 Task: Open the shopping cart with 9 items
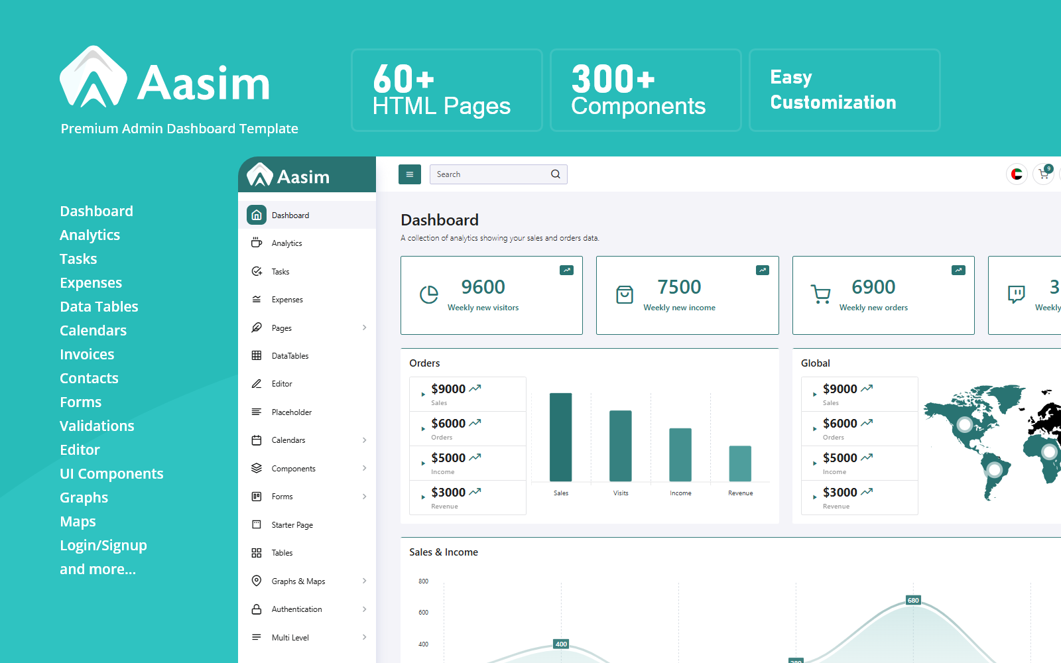pos(1043,174)
